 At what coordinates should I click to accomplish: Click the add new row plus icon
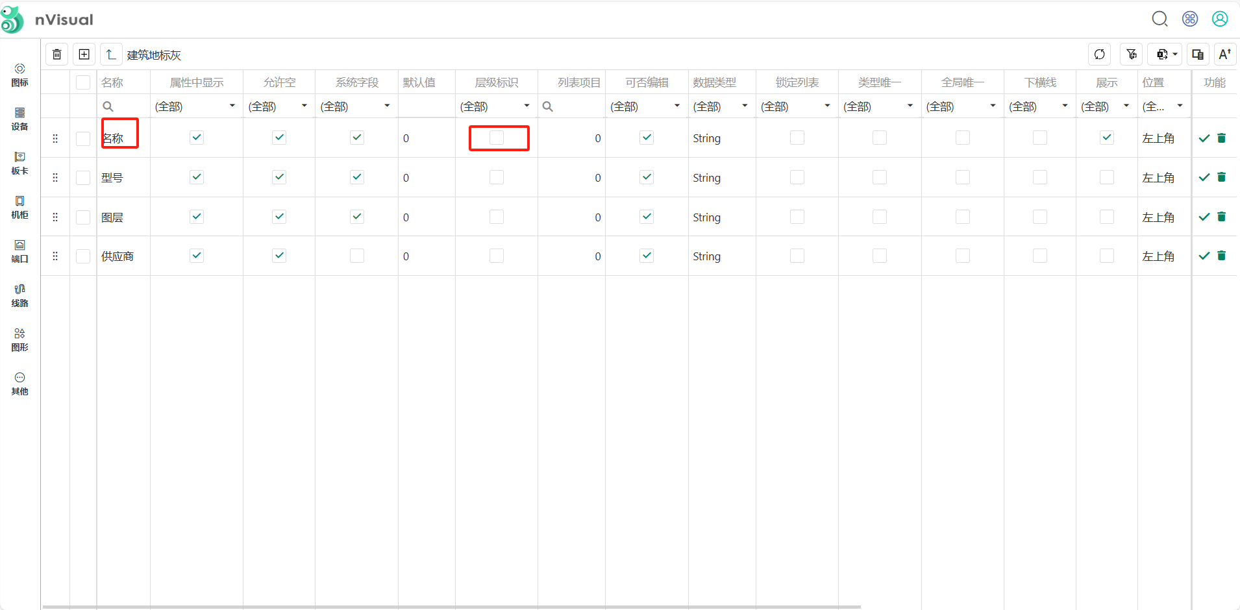click(84, 55)
